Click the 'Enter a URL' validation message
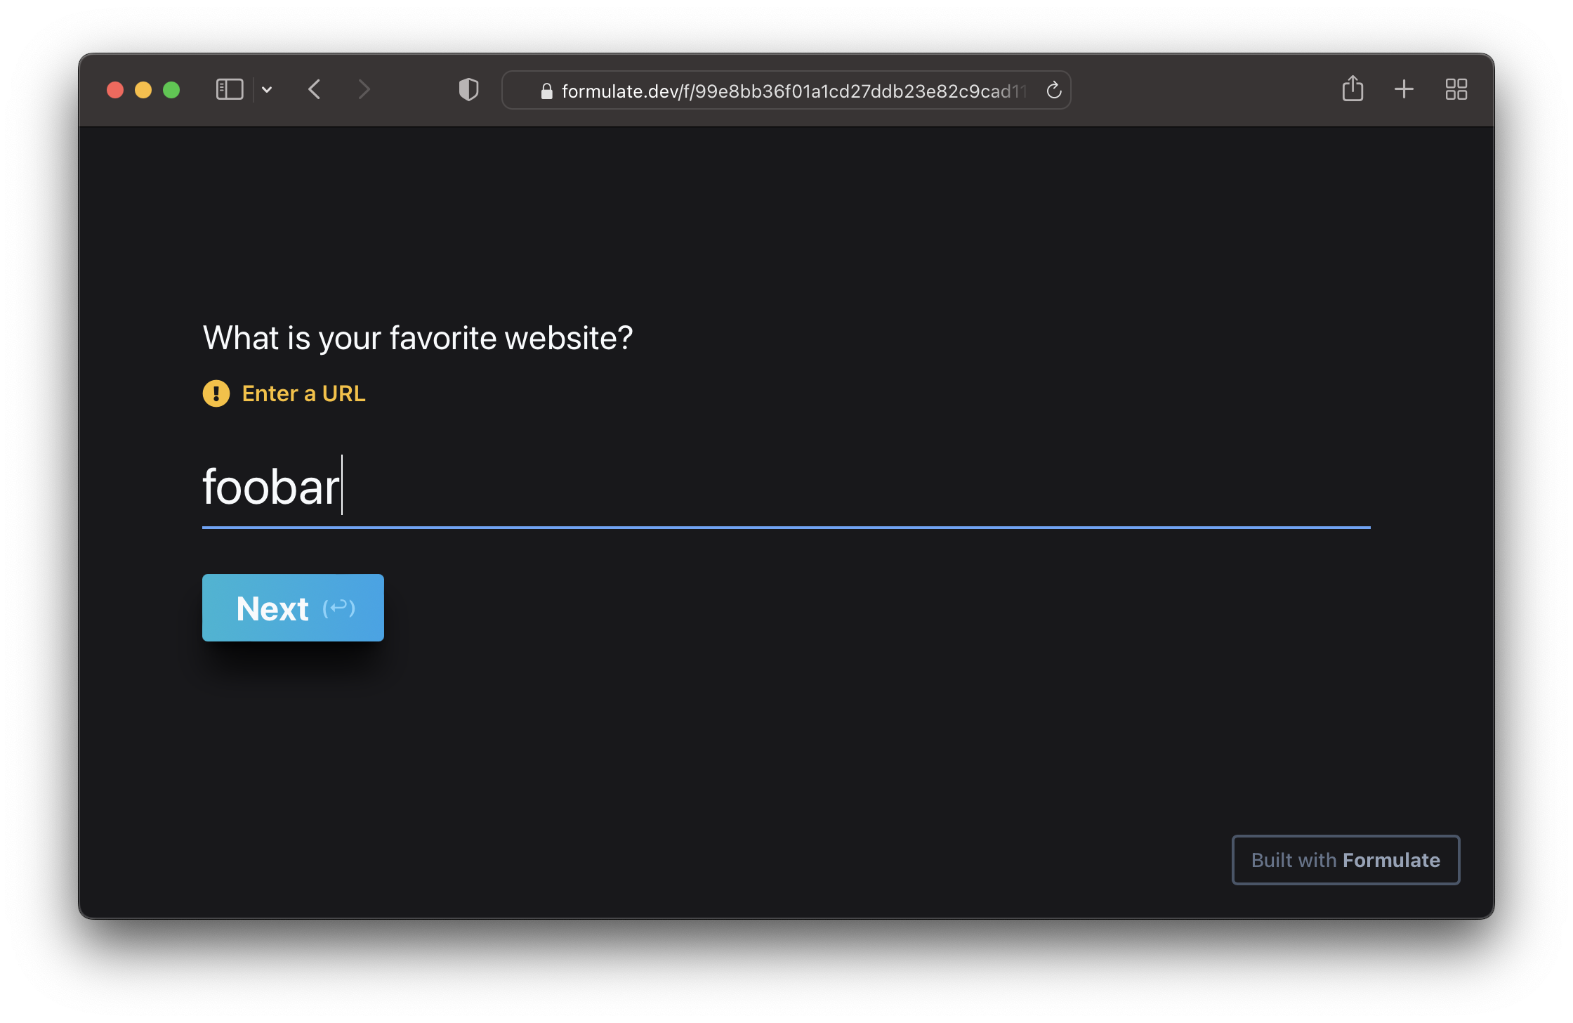Image resolution: width=1573 pixels, height=1023 pixels. click(x=303, y=393)
